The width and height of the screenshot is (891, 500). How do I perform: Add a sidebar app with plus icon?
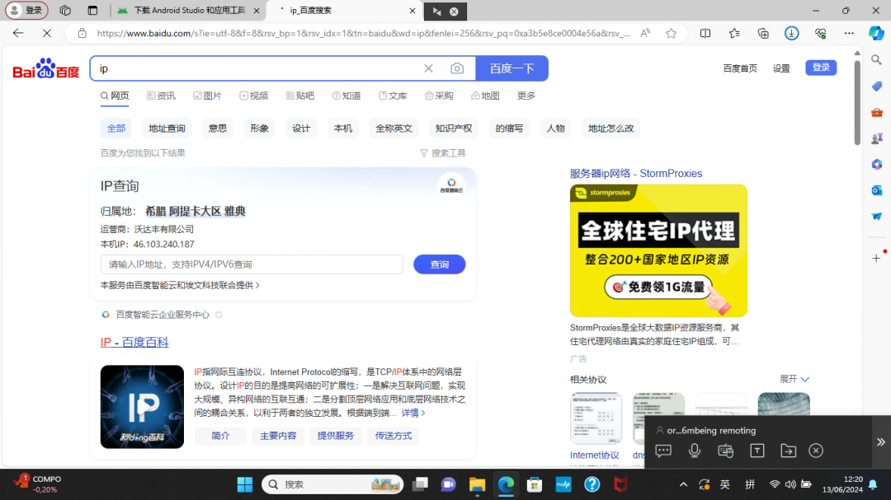point(876,258)
